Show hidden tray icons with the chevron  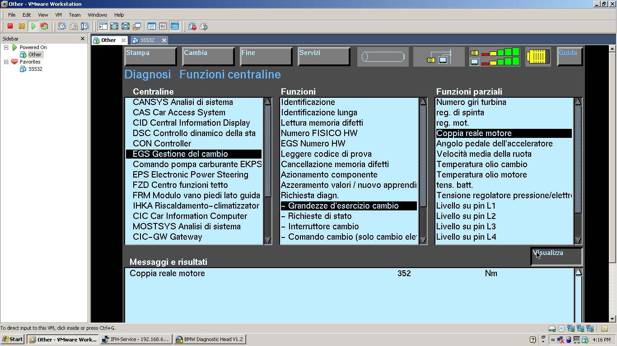(x=552, y=340)
